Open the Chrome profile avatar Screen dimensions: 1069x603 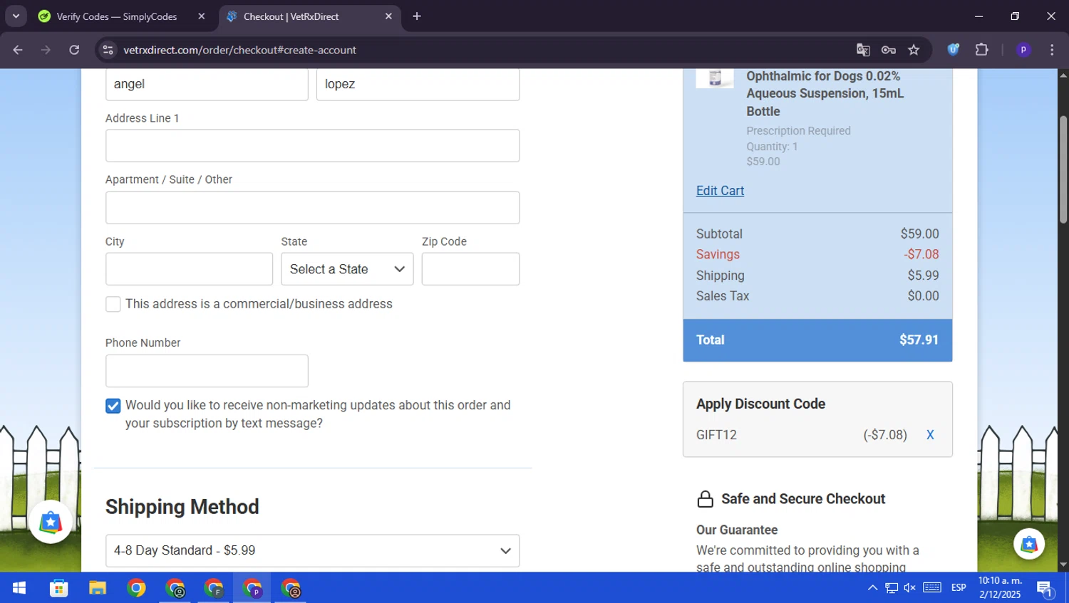[1023, 50]
